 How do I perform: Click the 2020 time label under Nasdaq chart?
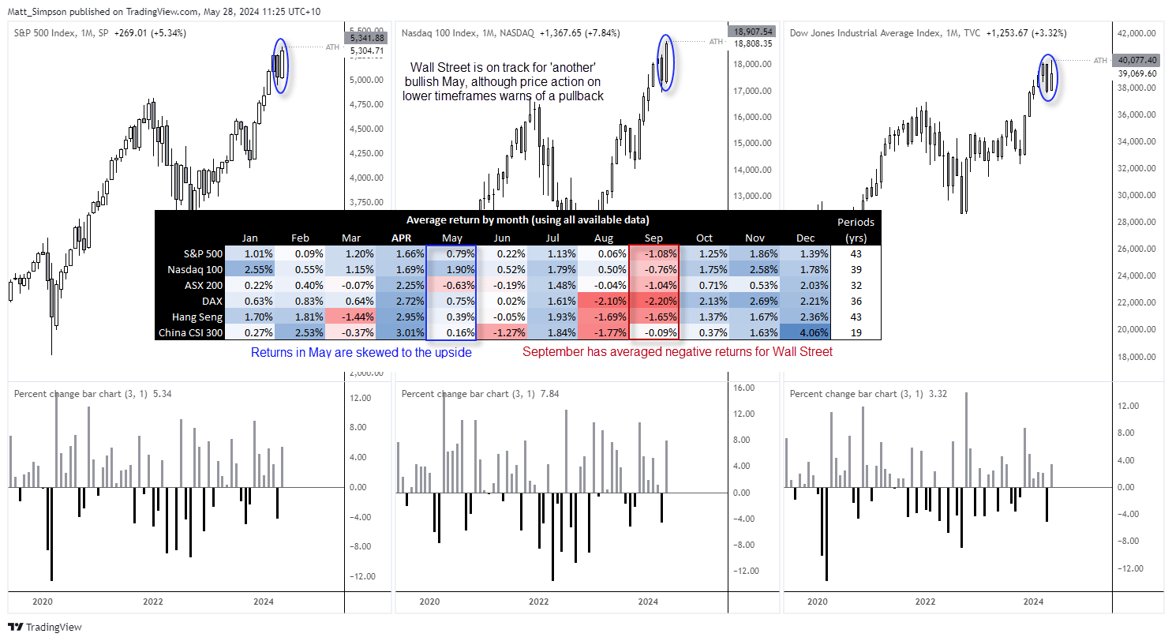pyautogui.click(x=429, y=602)
